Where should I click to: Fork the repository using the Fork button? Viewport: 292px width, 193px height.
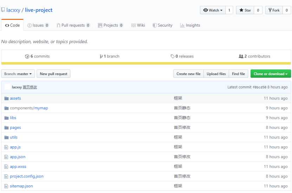point(274,10)
